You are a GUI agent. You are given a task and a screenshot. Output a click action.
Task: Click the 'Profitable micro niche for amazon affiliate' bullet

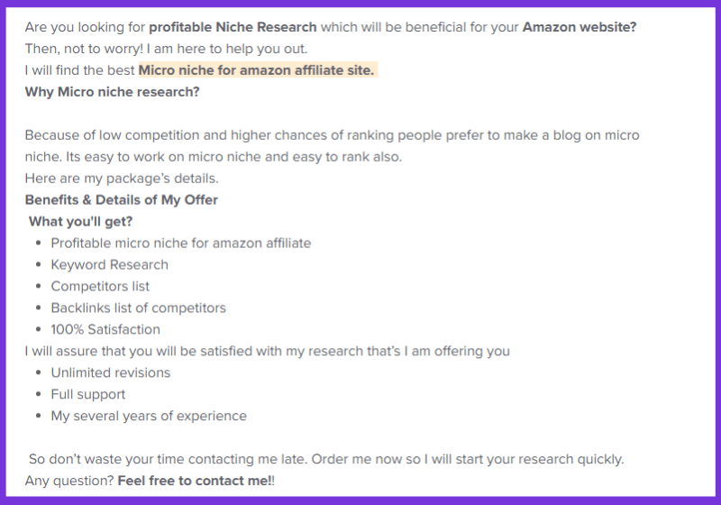coord(181,243)
